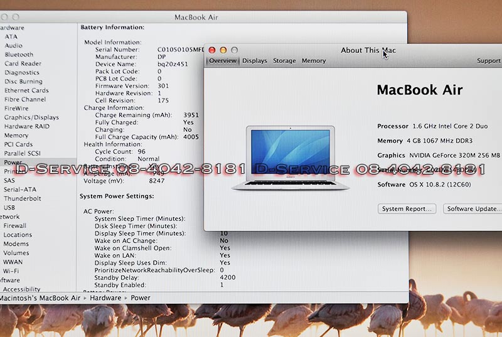
Task: Click the Cycle Count value 96
Action: (142, 151)
